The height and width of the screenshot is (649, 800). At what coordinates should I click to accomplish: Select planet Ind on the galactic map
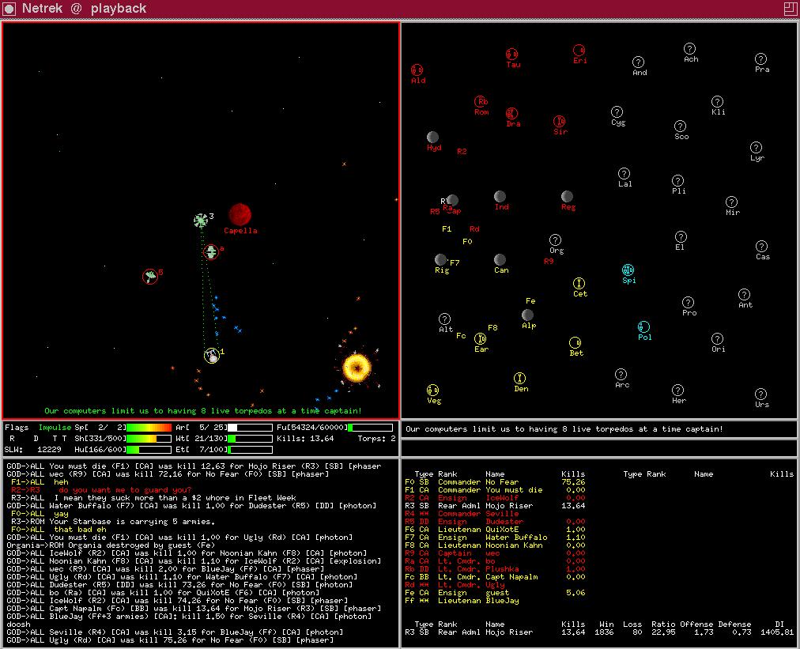(x=500, y=196)
